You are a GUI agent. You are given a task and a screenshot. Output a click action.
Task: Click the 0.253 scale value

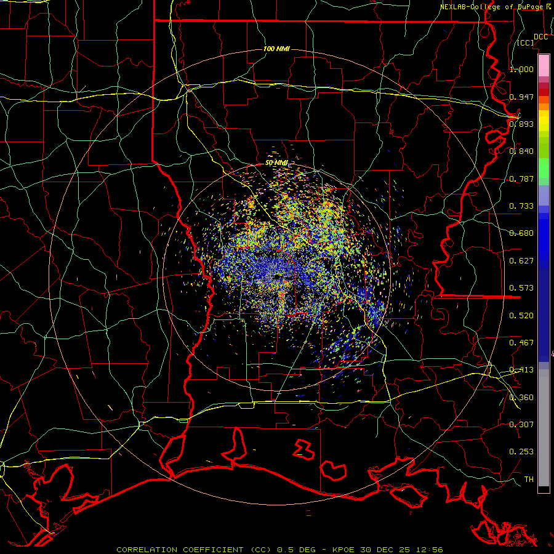[521, 452]
